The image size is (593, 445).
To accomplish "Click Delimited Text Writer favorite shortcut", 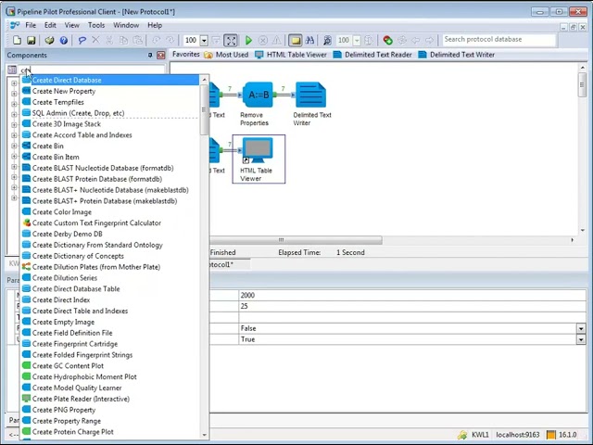I will (x=457, y=55).
